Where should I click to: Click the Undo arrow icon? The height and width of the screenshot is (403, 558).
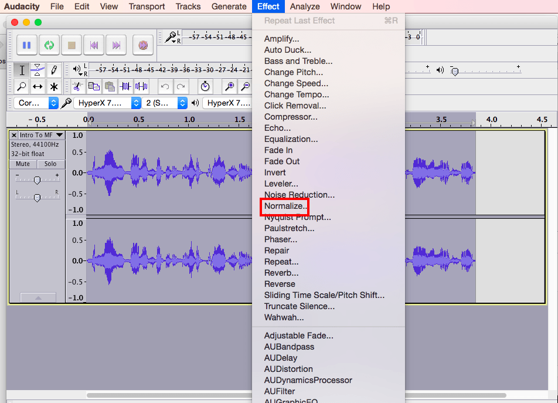pos(165,86)
